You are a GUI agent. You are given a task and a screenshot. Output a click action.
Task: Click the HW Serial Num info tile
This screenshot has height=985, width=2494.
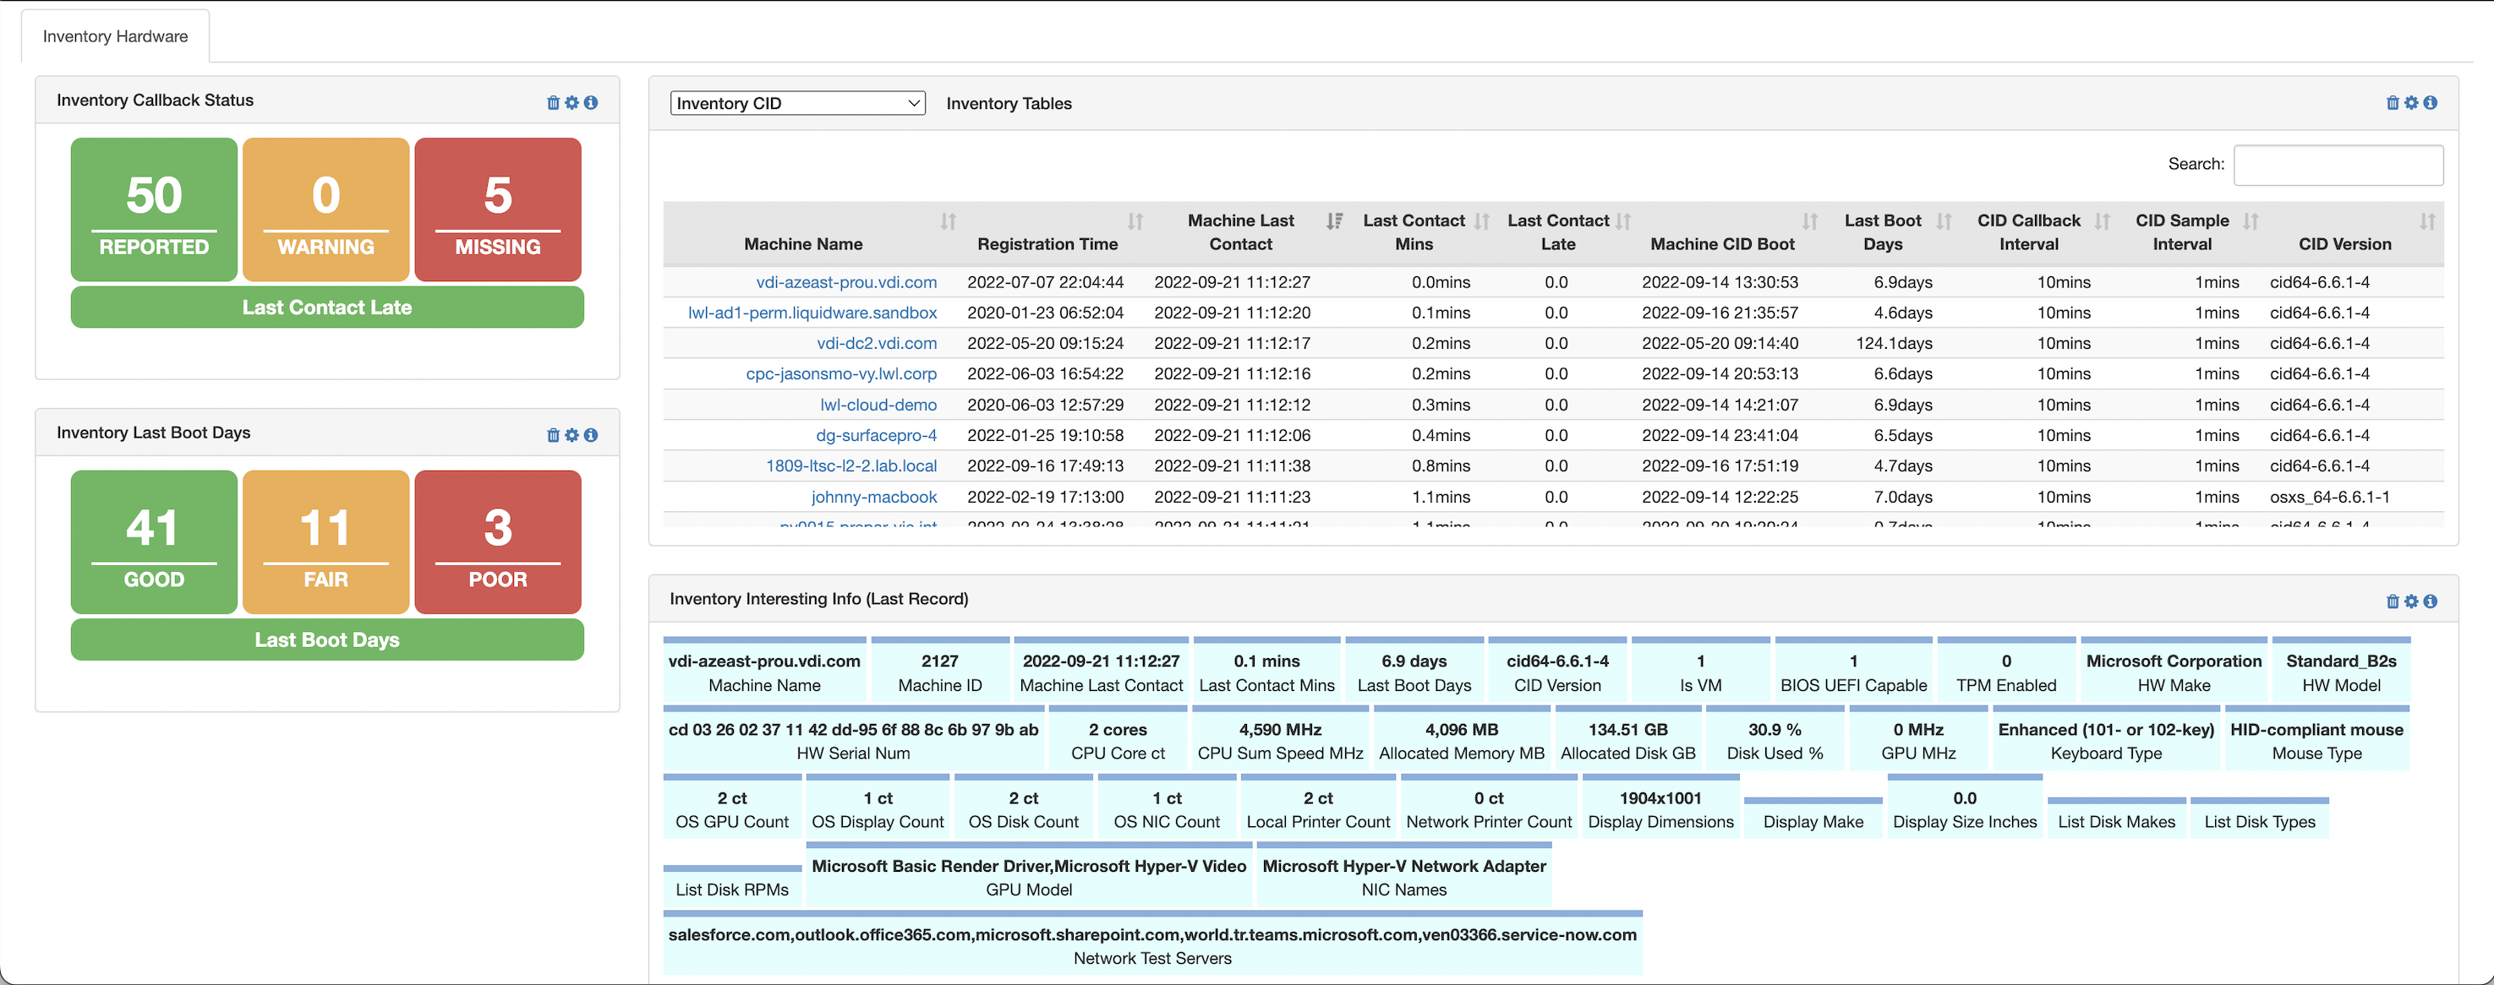(853, 738)
